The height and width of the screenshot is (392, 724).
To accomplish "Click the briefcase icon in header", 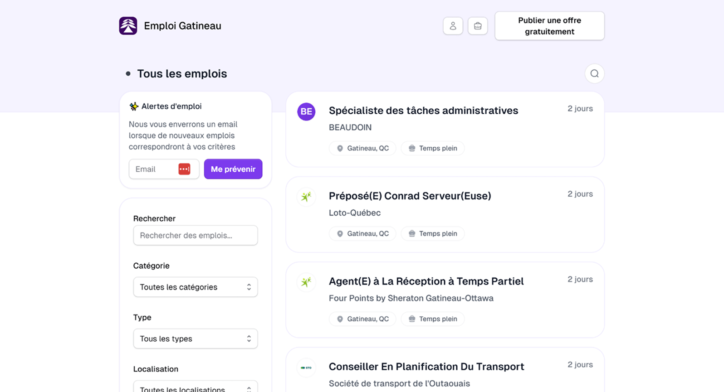I will (478, 26).
